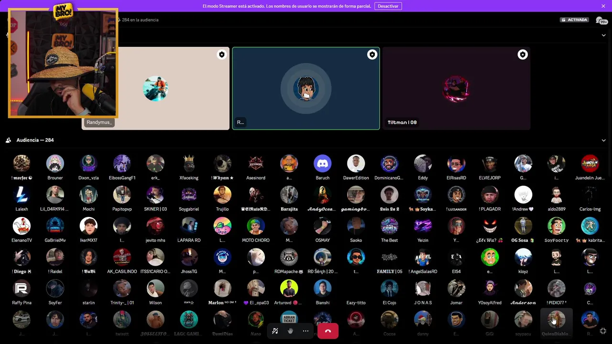This screenshot has width=612, height=344.
Task: Open Trujillo's avatar
Action: tap(222, 194)
